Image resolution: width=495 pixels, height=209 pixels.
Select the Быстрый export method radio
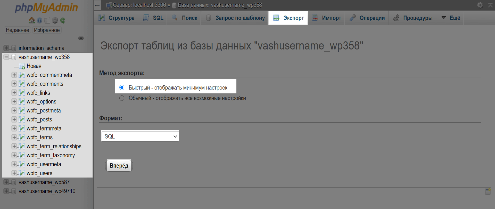coord(122,87)
